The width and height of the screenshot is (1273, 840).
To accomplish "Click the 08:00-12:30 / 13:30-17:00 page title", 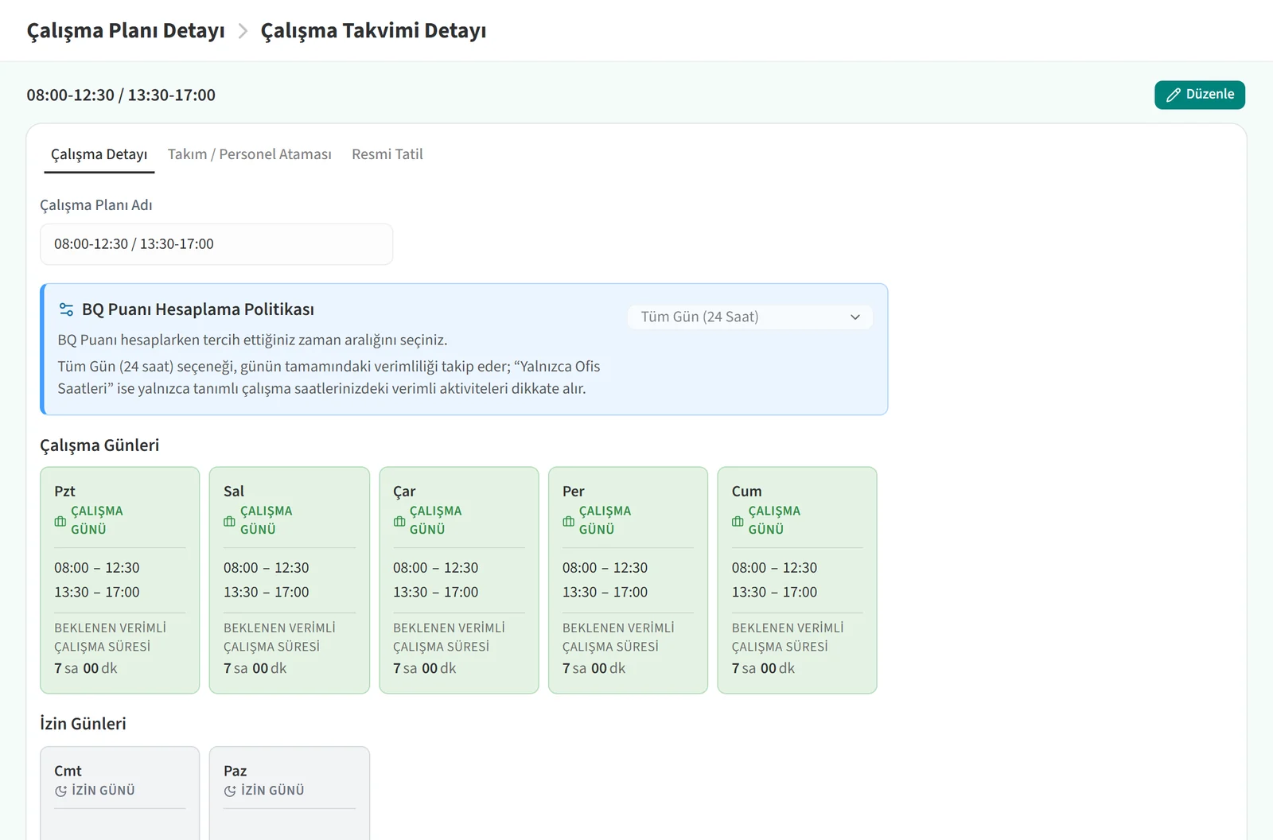I will click(x=121, y=95).
